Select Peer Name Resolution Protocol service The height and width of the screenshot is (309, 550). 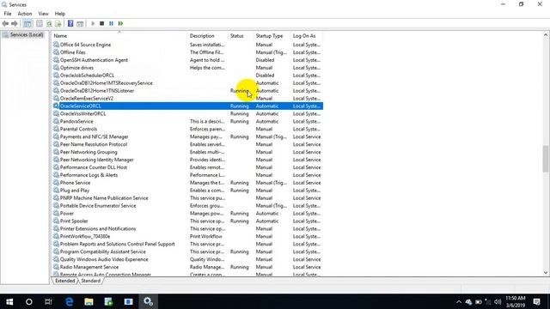[x=94, y=145]
